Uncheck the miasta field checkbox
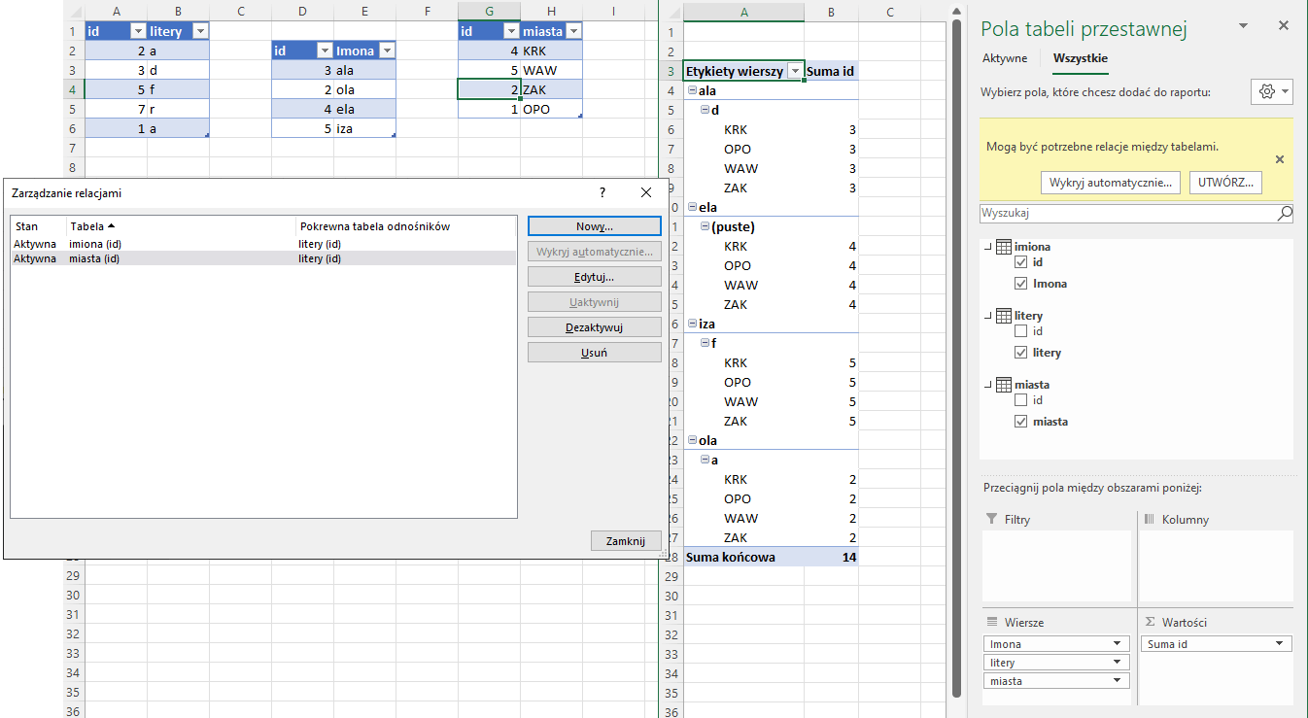Screen dimensions: 1308x718 (x=1020, y=422)
